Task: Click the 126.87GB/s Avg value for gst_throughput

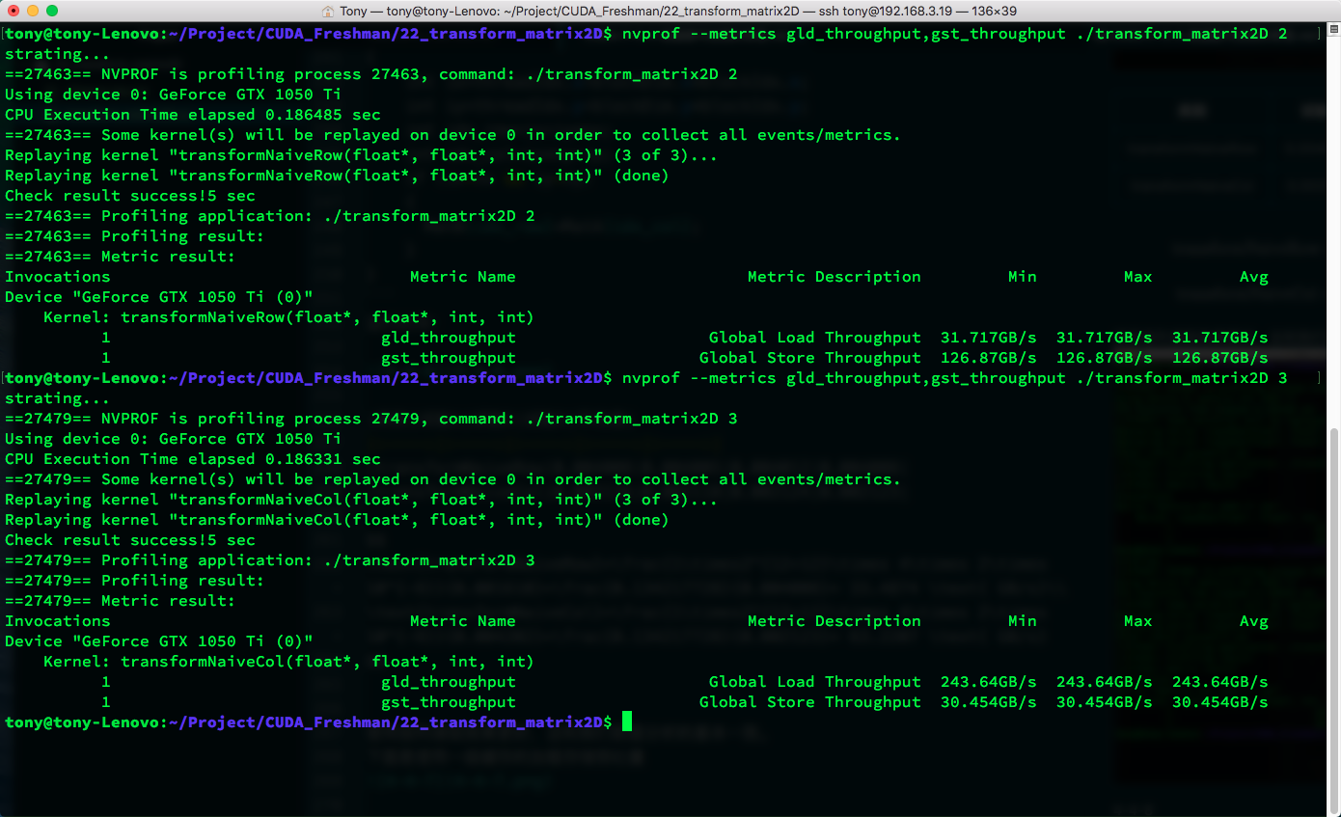Action: (x=1219, y=358)
